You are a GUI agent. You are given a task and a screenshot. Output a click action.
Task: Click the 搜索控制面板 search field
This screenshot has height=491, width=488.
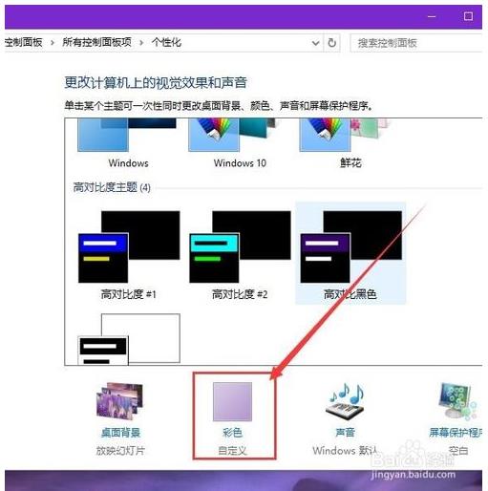click(416, 43)
